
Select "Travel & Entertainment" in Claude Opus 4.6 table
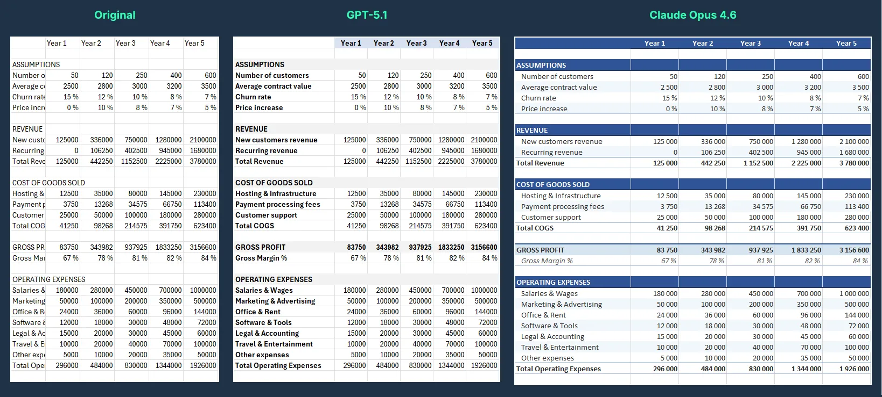(x=559, y=347)
